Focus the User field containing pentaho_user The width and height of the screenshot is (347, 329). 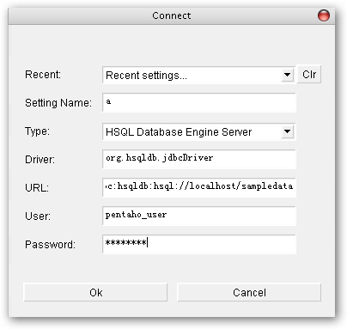(199, 216)
